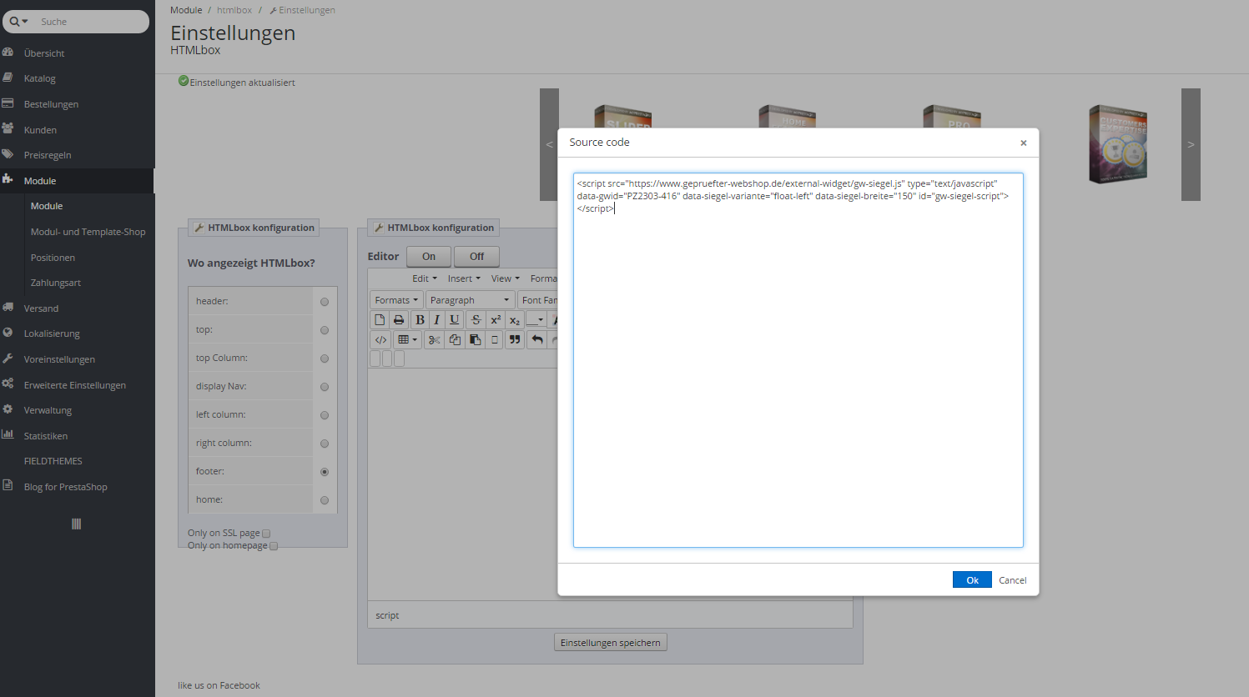
Task: Click the cut scissors icon
Action: pos(434,340)
